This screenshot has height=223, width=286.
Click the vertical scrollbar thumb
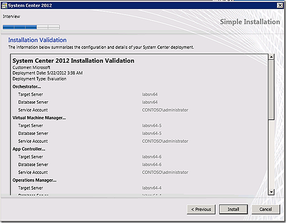pyautogui.click(x=272, y=90)
